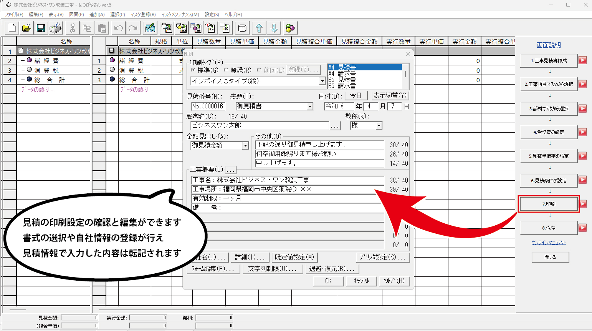
Task: Open マスタメンテナンス(M) menu
Action: [180, 14]
